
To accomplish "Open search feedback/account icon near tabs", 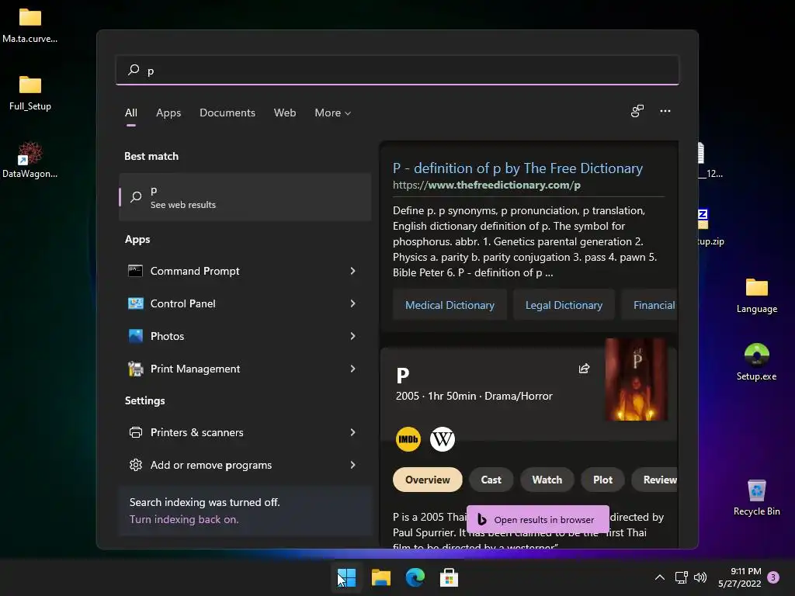I will pos(637,111).
